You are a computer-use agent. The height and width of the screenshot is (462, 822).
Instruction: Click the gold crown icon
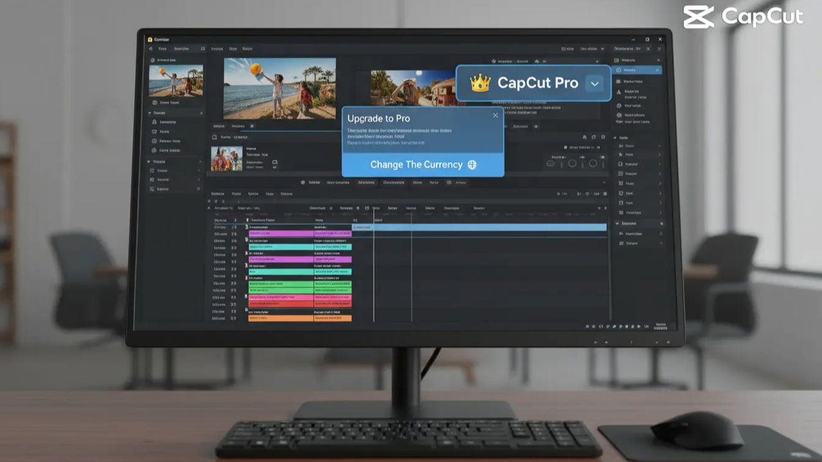[480, 83]
